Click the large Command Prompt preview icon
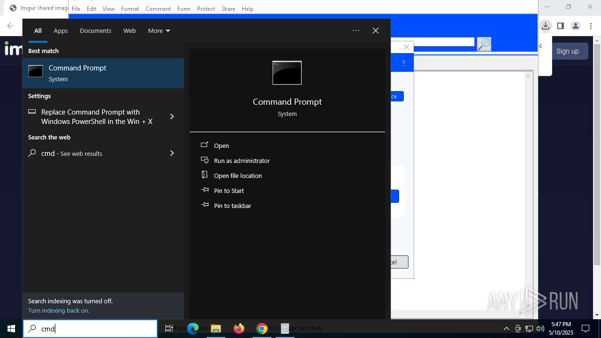Viewport: 601px width, 338px height. [x=287, y=73]
